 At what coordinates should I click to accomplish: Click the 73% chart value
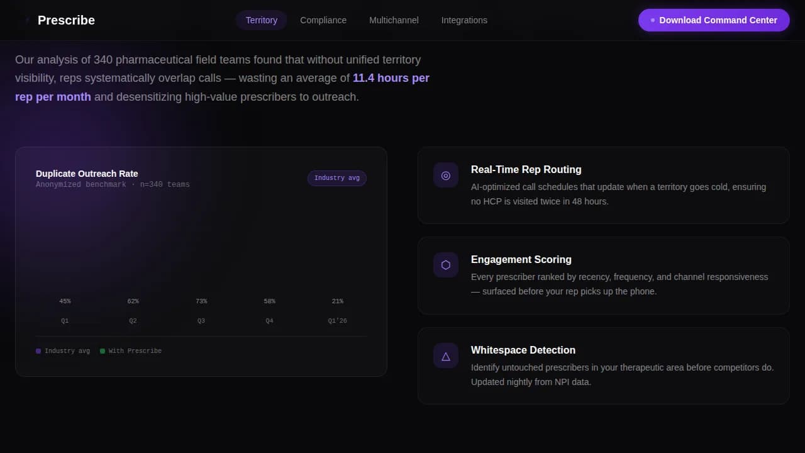(x=201, y=301)
